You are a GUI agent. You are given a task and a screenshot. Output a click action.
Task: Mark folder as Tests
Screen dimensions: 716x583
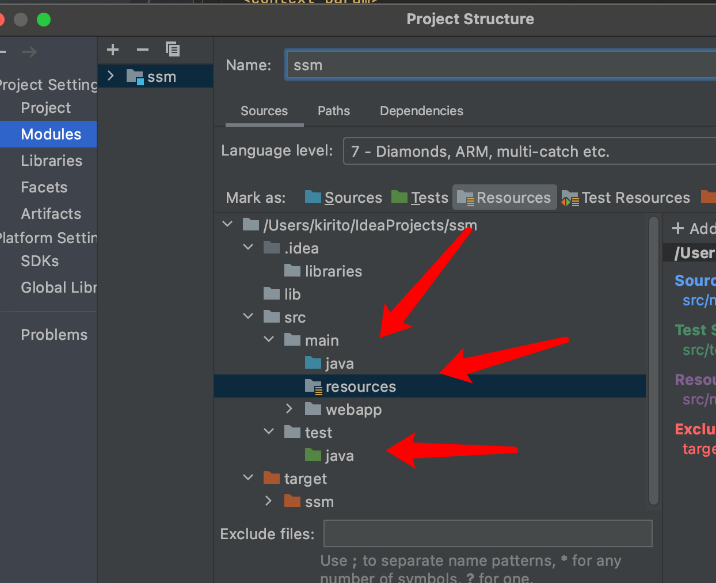click(x=420, y=198)
